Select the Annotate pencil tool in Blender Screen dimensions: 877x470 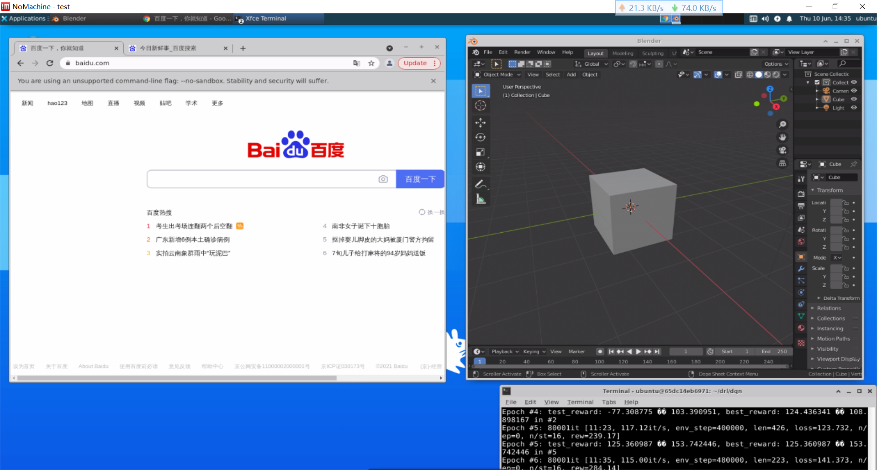[481, 184]
